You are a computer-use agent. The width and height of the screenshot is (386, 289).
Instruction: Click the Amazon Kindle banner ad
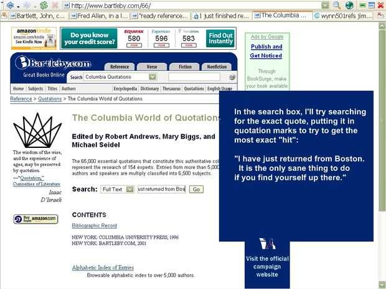click(x=34, y=38)
